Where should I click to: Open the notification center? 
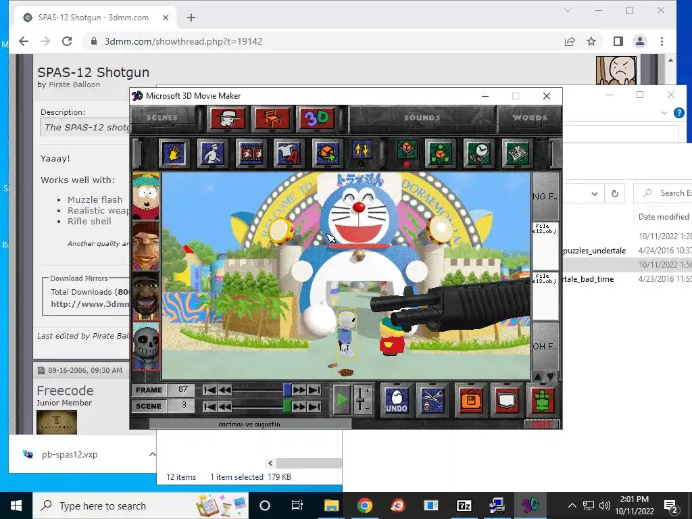tap(671, 506)
